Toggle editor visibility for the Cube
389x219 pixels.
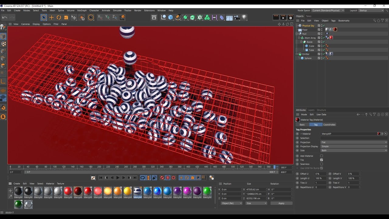pos(322,45)
